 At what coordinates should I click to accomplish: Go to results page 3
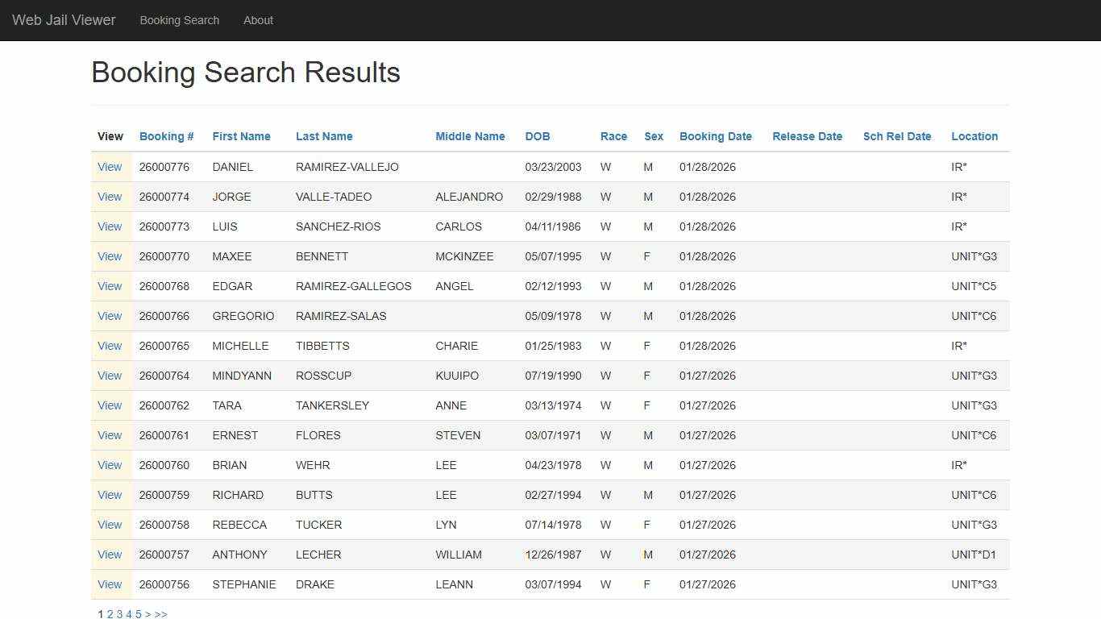click(119, 613)
